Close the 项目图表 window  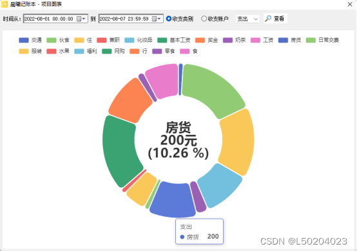(x=350, y=5)
